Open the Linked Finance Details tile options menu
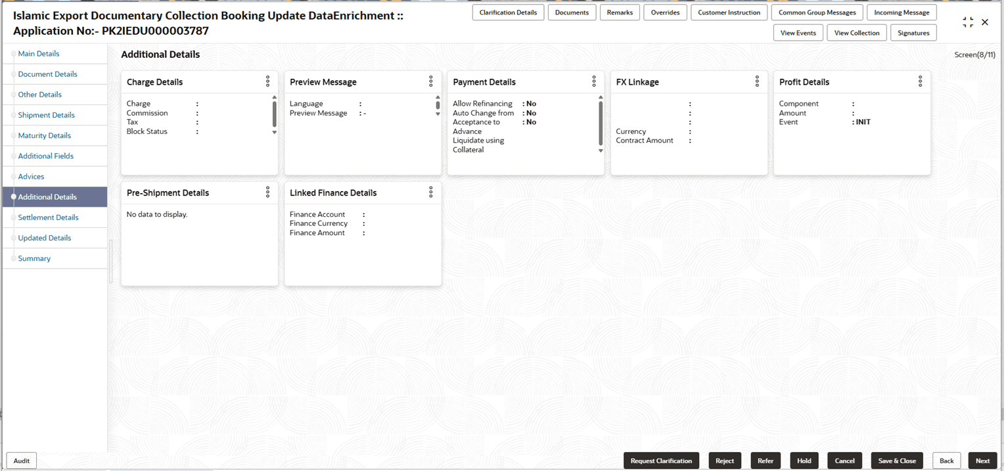Viewport: 1006px width, 471px height. [431, 192]
